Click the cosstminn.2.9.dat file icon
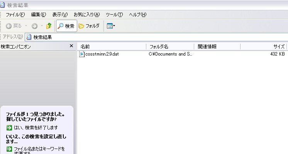 (81, 54)
